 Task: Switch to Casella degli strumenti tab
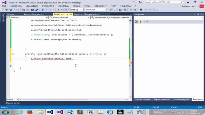coord(182,99)
